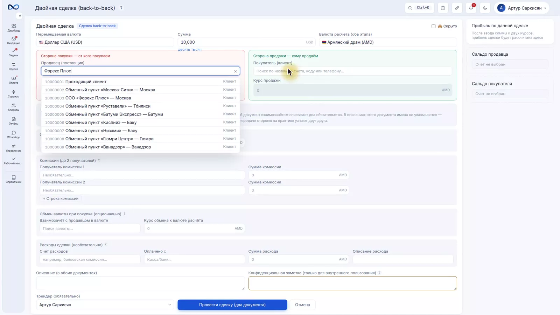
Task: Open the bug report icon
Action: [443, 8]
